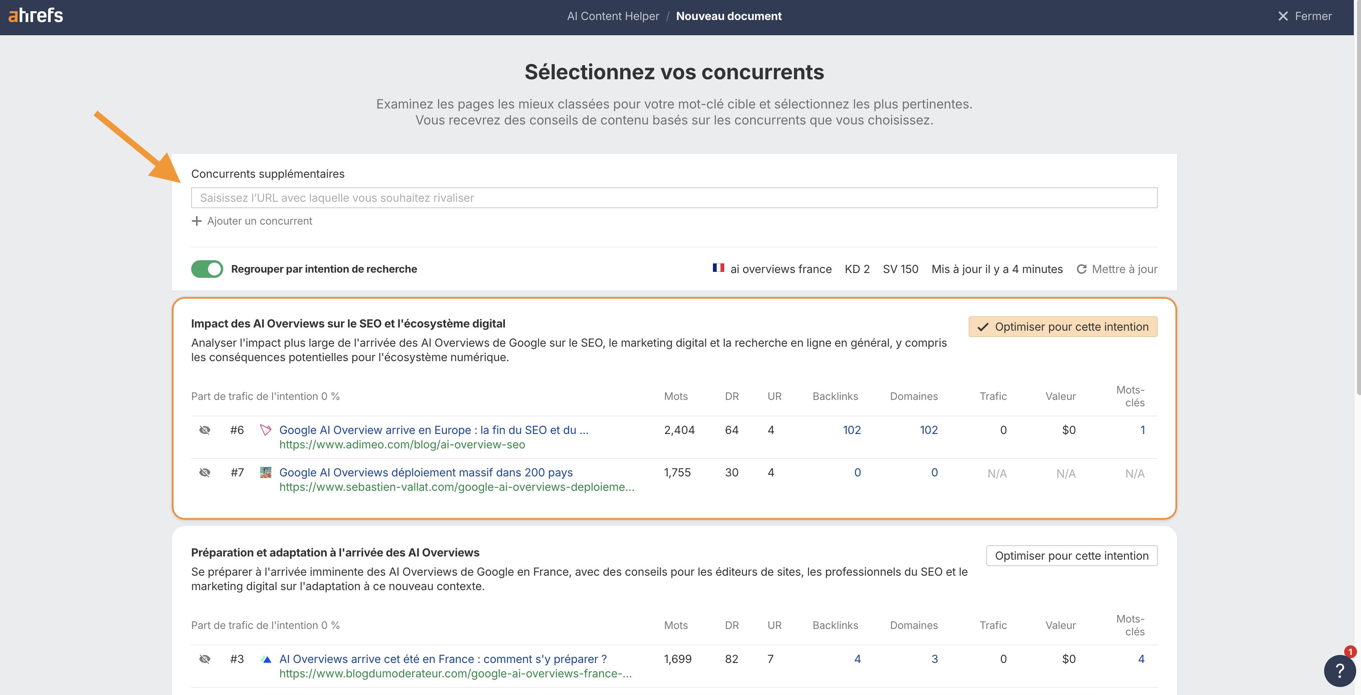This screenshot has width=1361, height=695.
Task: Click Backlinks 102 for adimeo row
Action: 852,430
